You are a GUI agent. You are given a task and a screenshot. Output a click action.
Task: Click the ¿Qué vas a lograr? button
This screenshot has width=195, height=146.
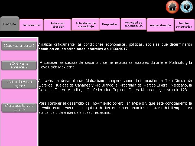point(19,46)
